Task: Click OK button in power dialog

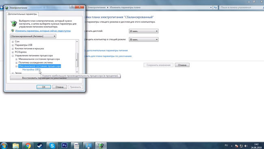Action: (x=43, y=87)
